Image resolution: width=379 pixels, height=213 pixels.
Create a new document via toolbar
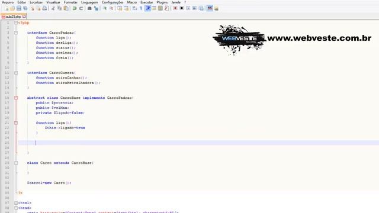[7, 8]
